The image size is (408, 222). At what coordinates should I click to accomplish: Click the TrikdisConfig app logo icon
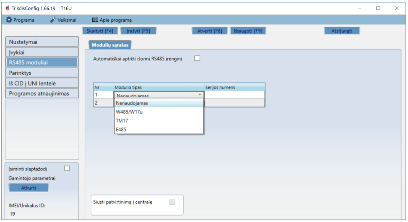7,8
